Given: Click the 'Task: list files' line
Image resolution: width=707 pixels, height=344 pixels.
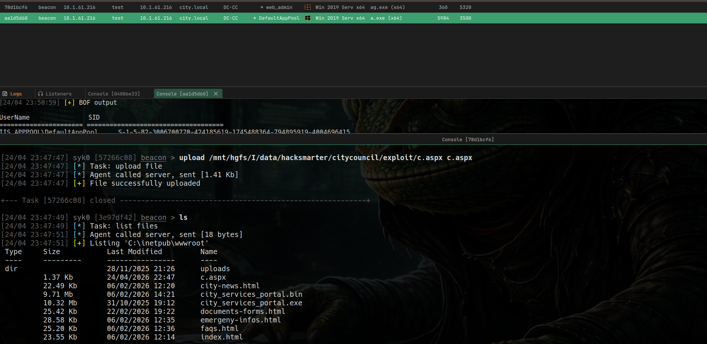Looking at the screenshot, I should tap(124, 226).
